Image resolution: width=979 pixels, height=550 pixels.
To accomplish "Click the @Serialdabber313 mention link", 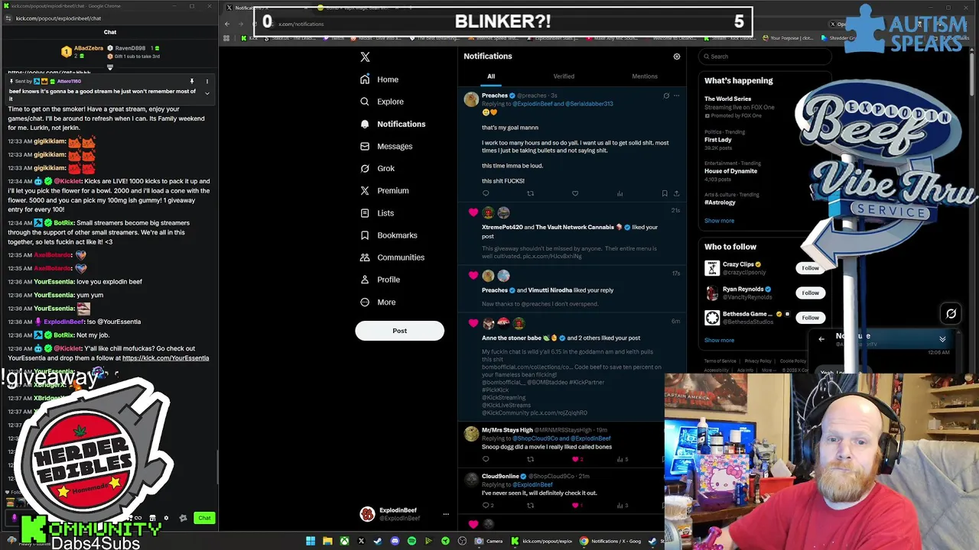I will click(x=589, y=104).
